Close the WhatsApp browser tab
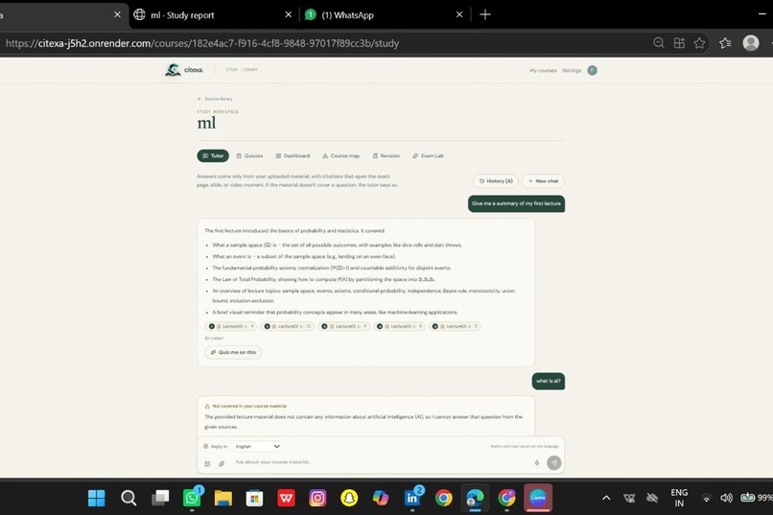 coord(459,14)
